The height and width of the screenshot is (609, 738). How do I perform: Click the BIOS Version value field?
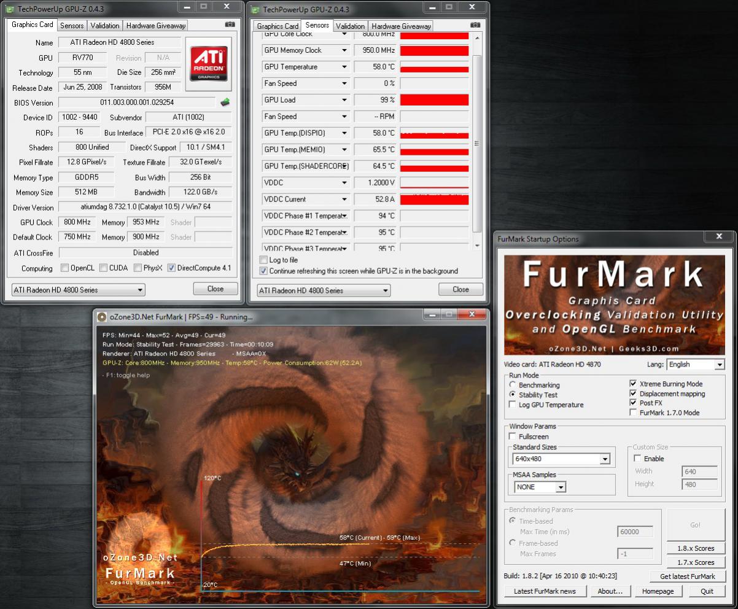pos(137,103)
